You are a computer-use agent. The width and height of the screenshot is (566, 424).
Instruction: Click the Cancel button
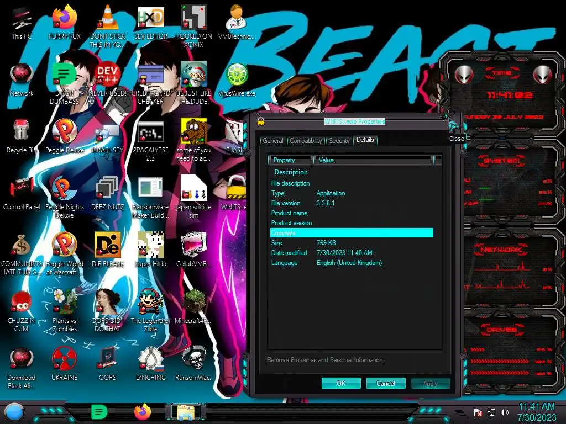[x=385, y=383]
